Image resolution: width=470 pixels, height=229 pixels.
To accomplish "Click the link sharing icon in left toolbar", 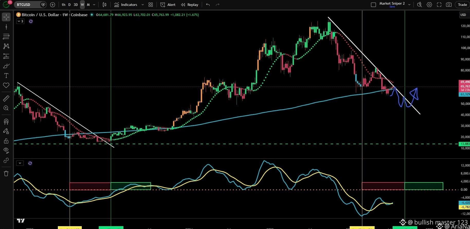I will point(6,160).
